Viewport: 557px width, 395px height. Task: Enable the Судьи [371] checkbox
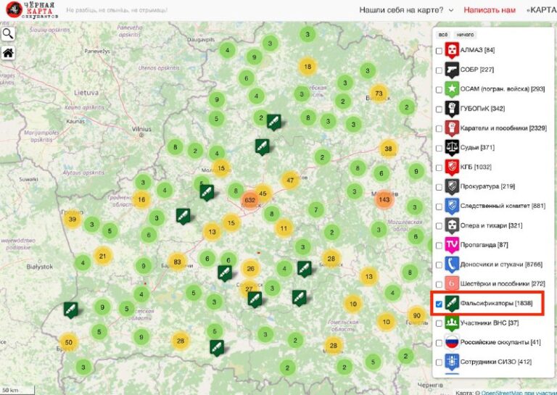pos(439,149)
